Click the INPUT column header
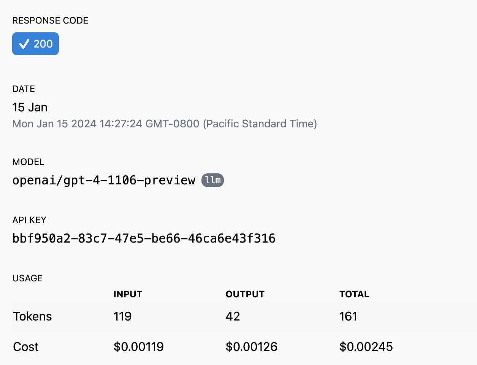This screenshot has height=365, width=477. 128,294
